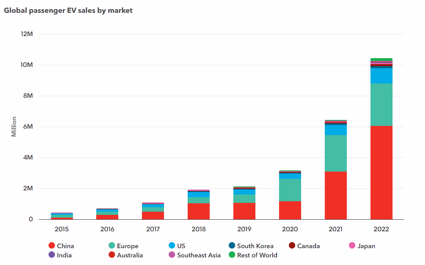Click the China segment of the 2021 bar

[336, 195]
